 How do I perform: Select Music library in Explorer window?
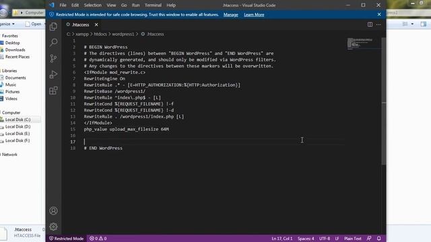coord(11,85)
